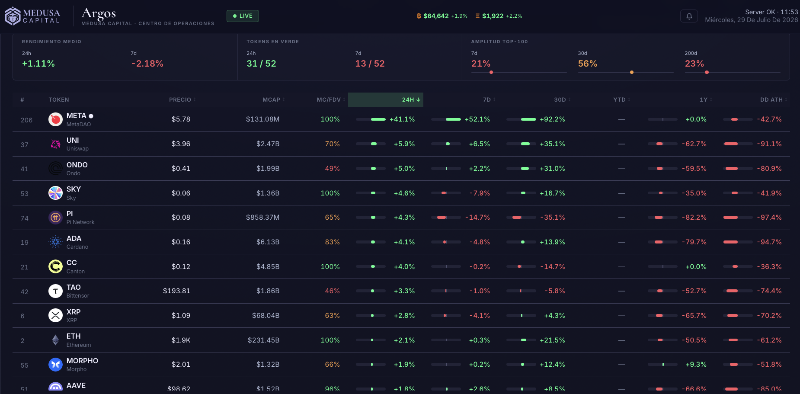Click the Morpho butterfly icon
This screenshot has width=800, height=394.
point(55,365)
